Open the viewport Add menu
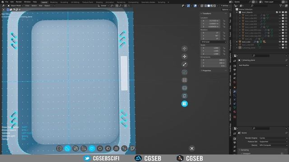This screenshot has height=162, width=289. [x=40, y=6]
